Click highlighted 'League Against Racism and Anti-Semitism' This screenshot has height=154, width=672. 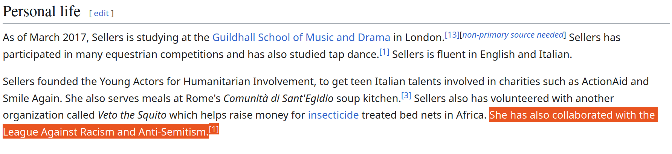point(105,132)
